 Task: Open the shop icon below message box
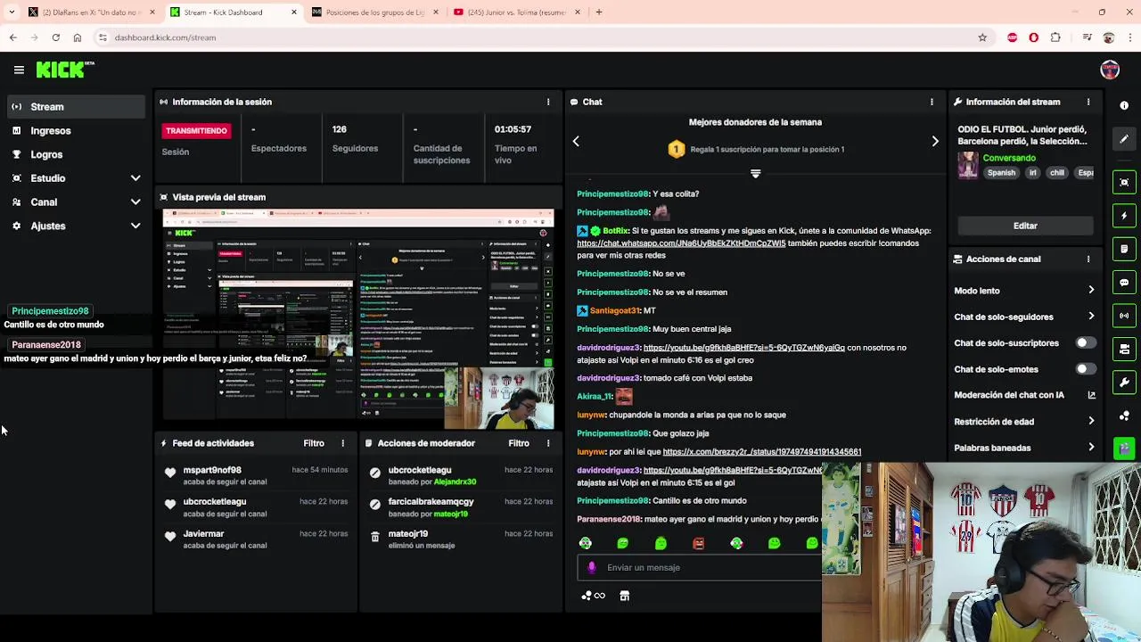pos(625,596)
